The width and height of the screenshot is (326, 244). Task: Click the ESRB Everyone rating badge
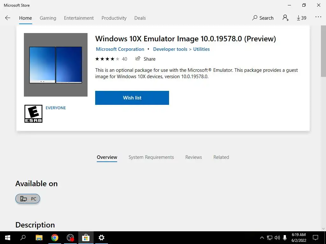33,114
